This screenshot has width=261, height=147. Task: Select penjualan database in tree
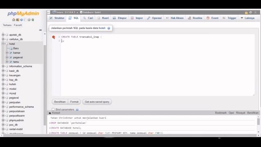click(15, 102)
